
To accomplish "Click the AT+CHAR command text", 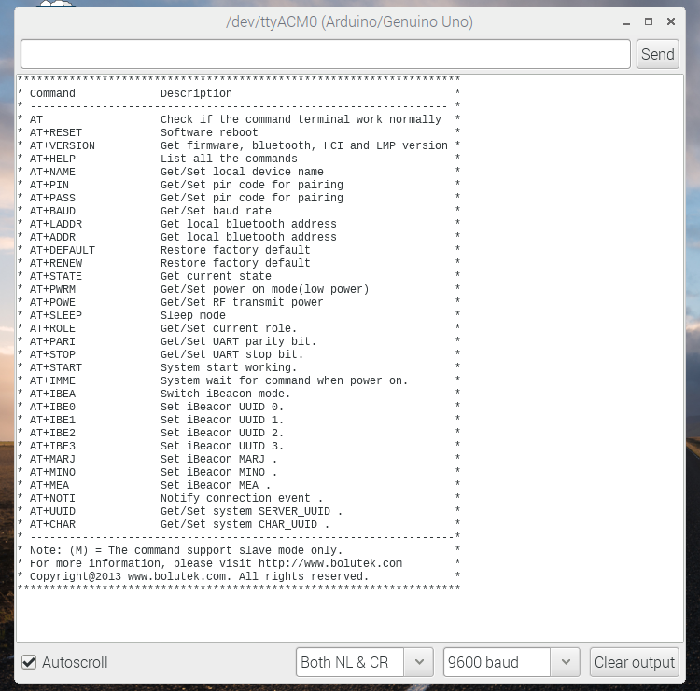I will click(x=52, y=525).
